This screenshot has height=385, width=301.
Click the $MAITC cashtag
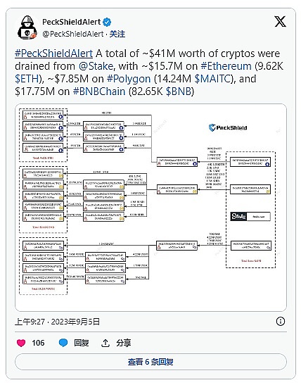[213, 79]
